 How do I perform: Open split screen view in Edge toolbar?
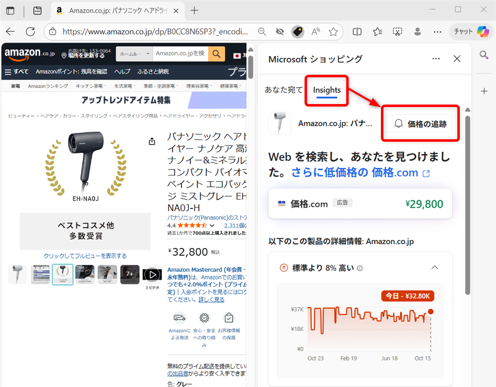357,31
